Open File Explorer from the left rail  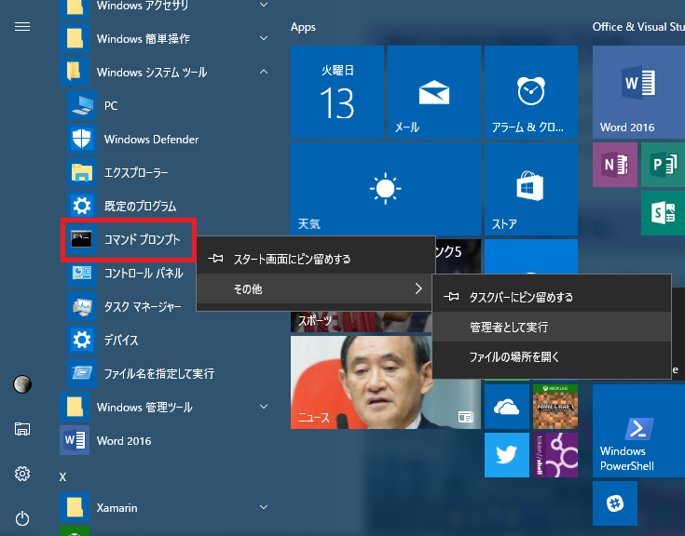(x=22, y=429)
